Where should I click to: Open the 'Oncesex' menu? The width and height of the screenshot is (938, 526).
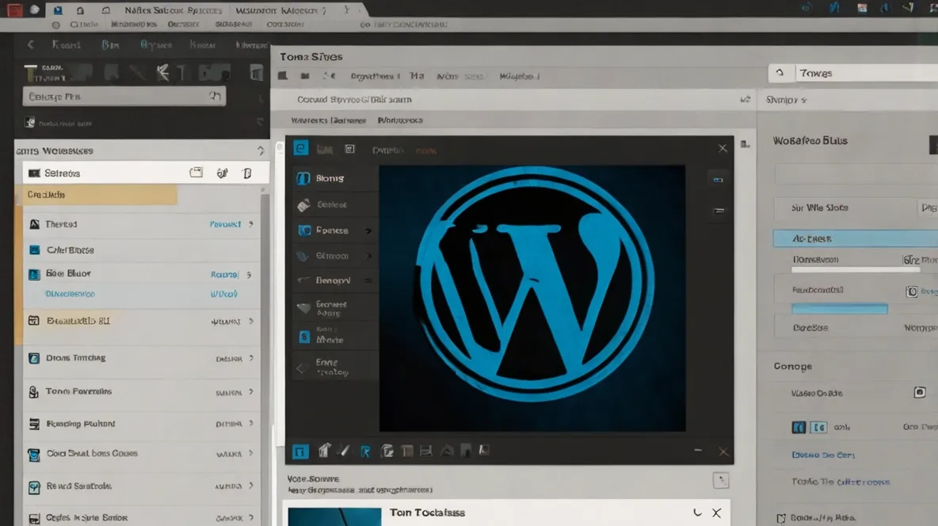183,25
